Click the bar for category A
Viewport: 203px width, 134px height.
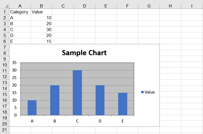[32, 108]
